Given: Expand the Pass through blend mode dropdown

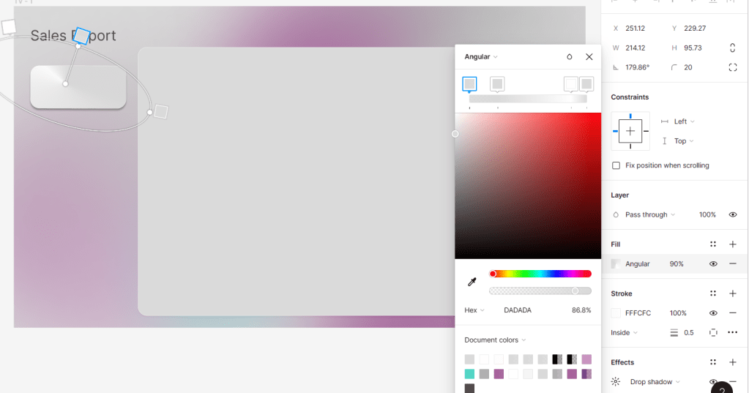Looking at the screenshot, I should pos(650,214).
